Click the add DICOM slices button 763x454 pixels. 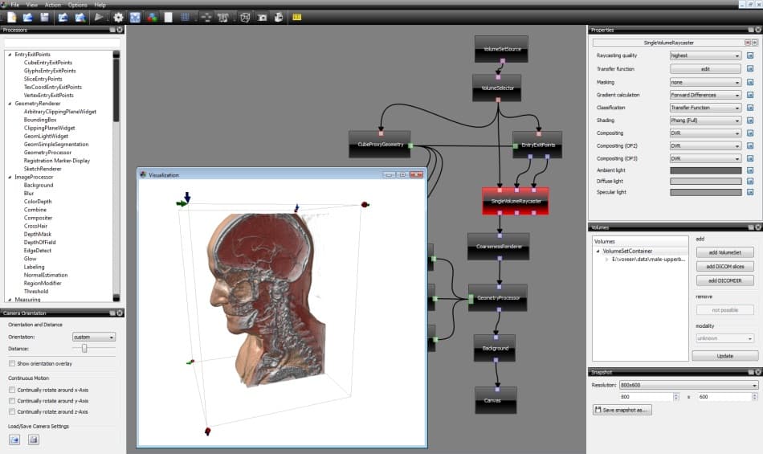tap(724, 267)
